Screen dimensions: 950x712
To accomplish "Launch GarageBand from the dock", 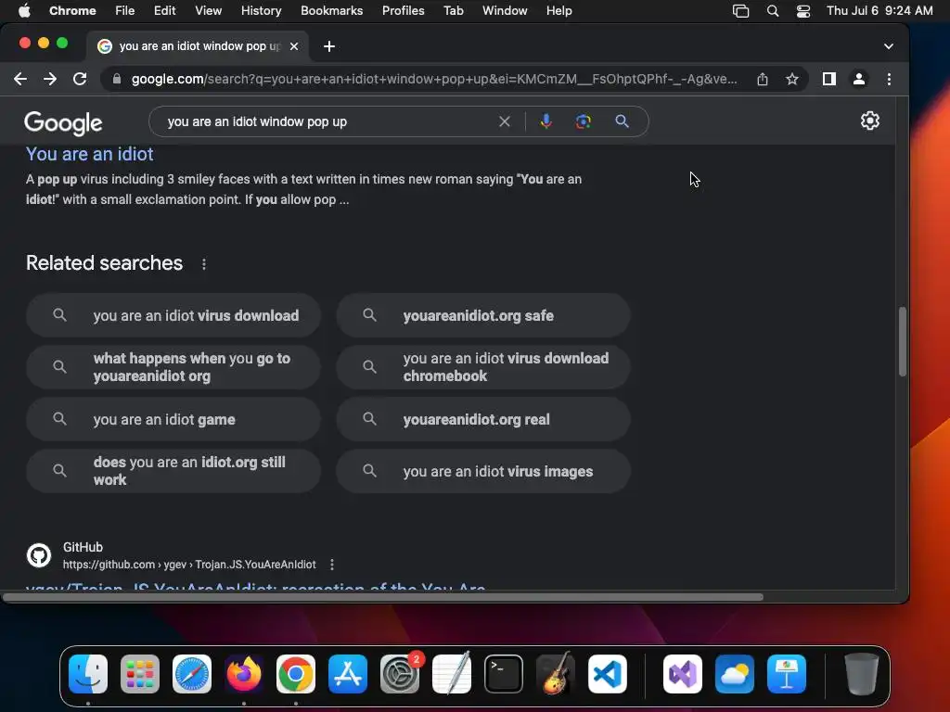I will pyautogui.click(x=556, y=674).
